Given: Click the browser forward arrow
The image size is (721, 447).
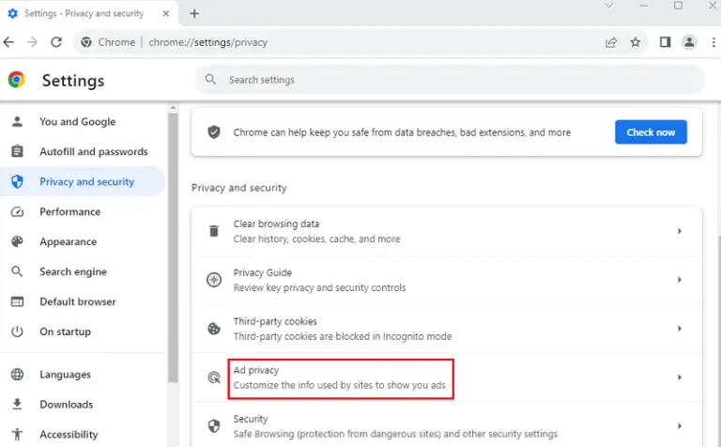Looking at the screenshot, I should [x=32, y=42].
